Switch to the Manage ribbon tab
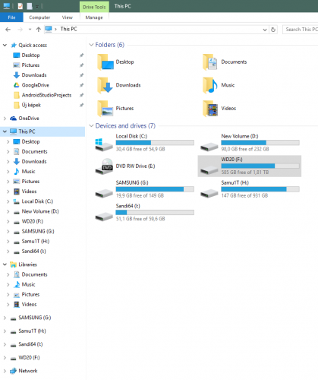Screen dimensions: 318x380 tap(94, 17)
